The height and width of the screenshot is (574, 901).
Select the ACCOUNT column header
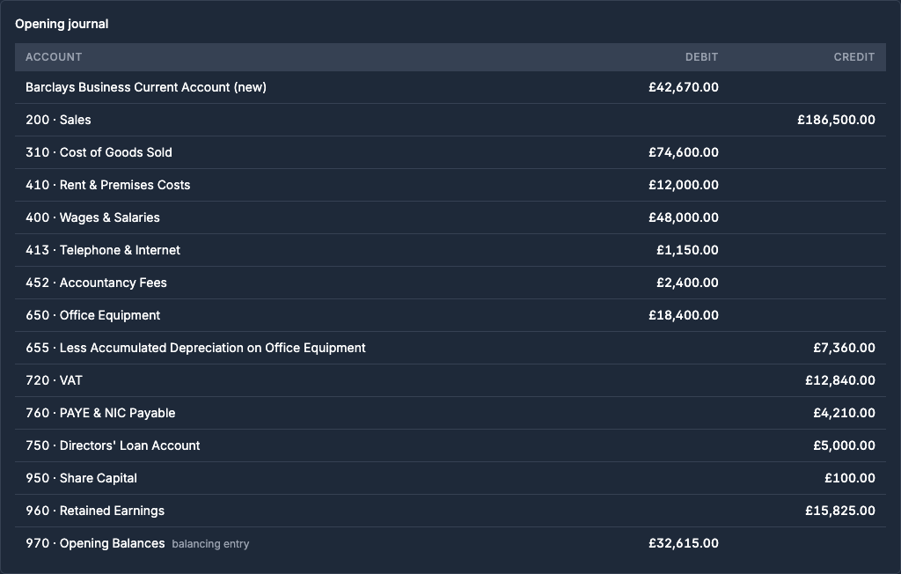coord(54,57)
